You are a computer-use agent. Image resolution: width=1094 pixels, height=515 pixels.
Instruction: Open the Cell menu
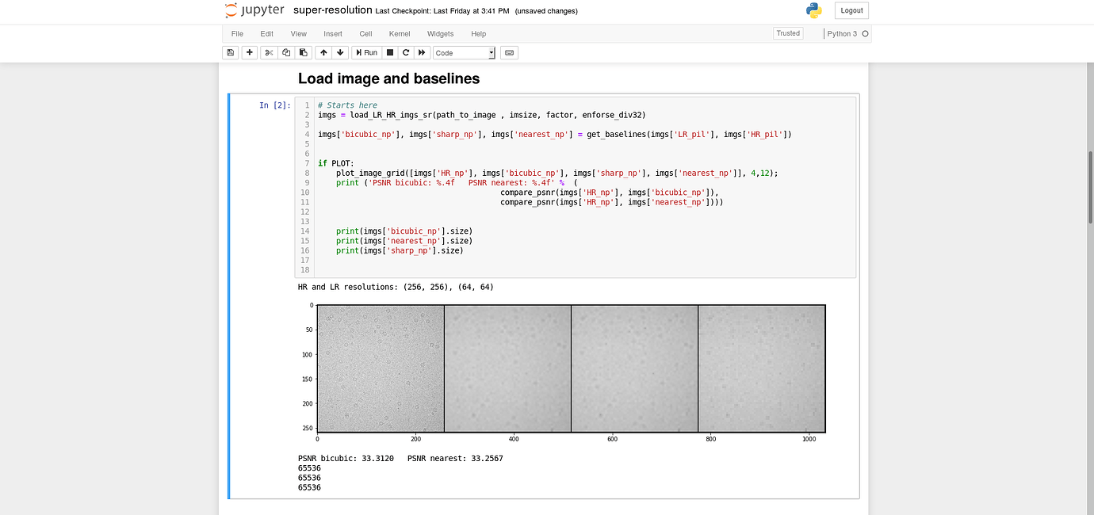point(365,34)
